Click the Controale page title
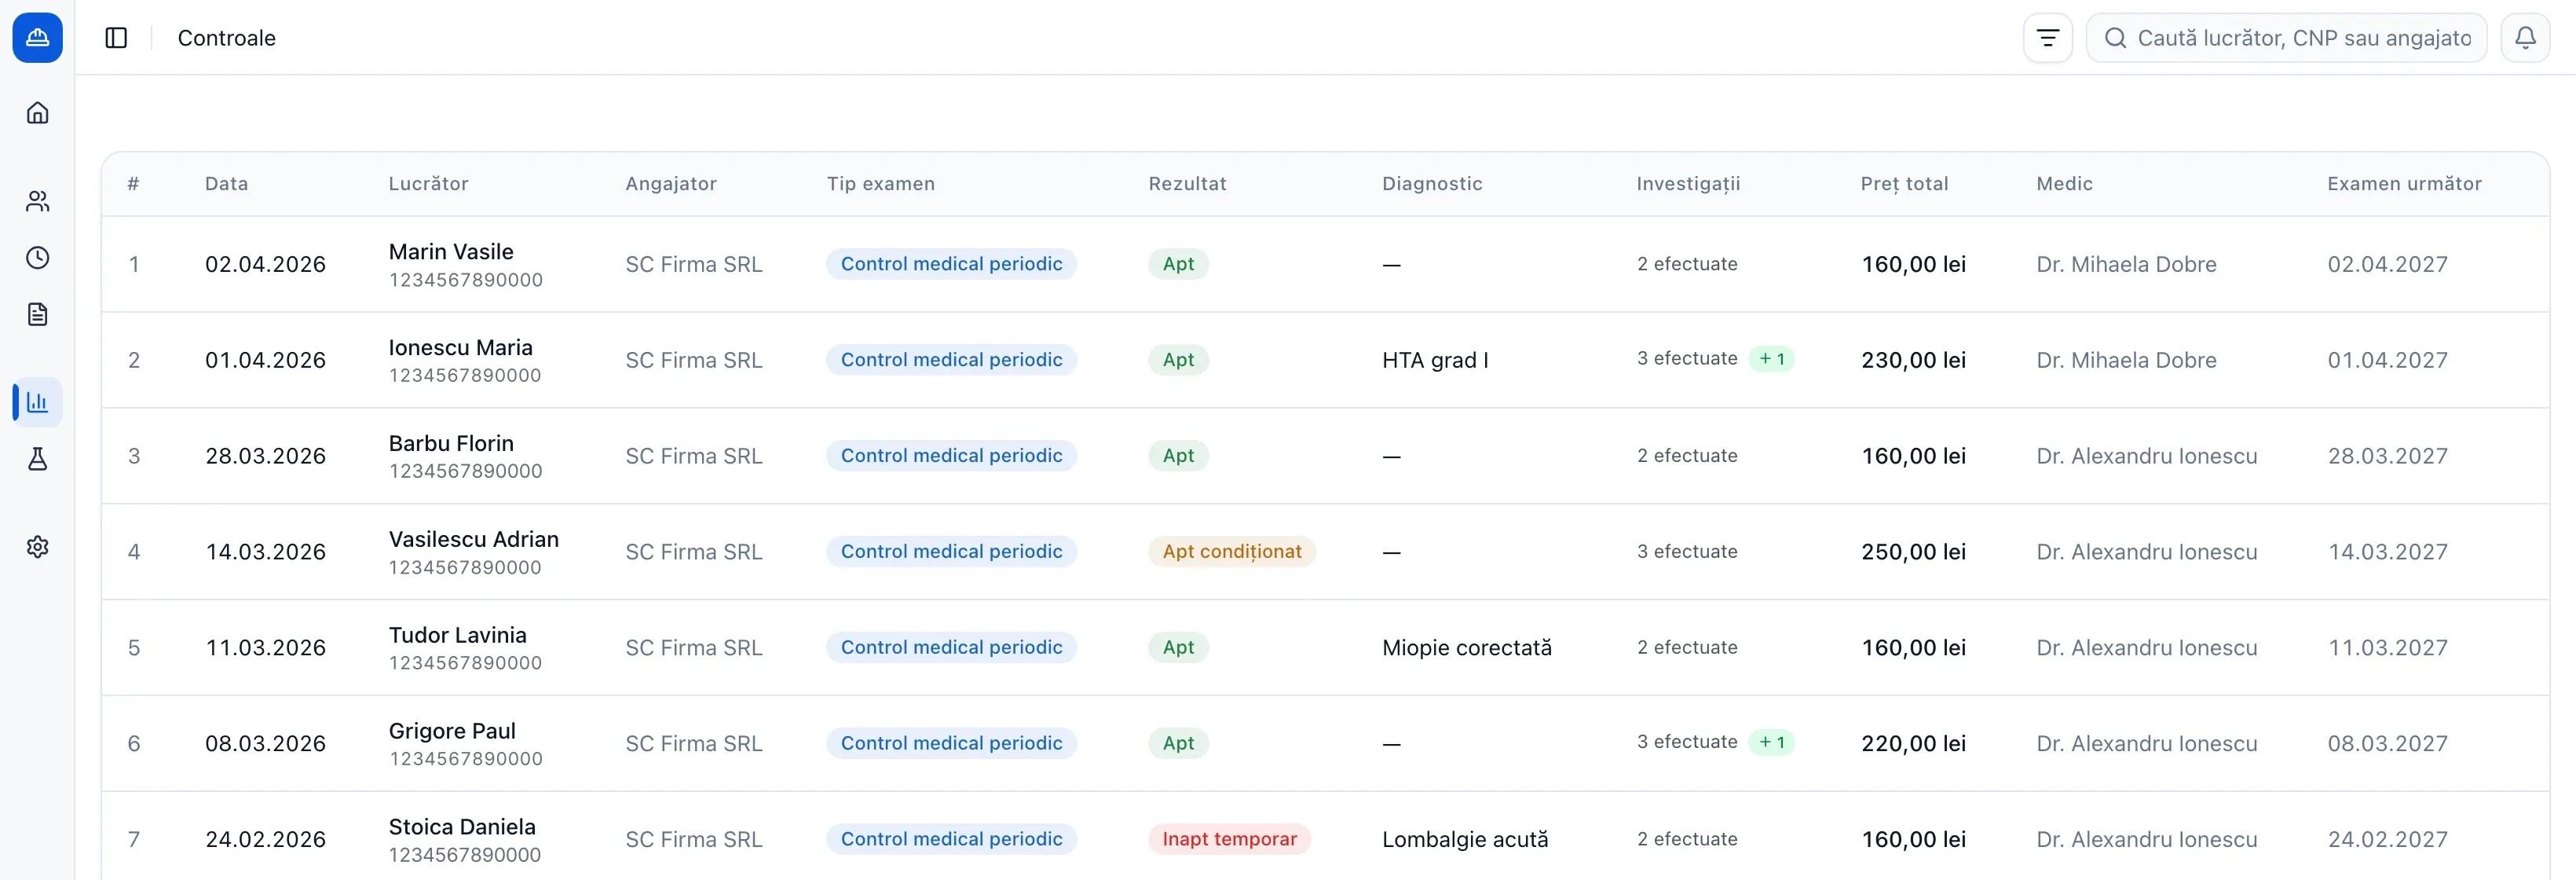Image resolution: width=2576 pixels, height=880 pixels. point(226,38)
